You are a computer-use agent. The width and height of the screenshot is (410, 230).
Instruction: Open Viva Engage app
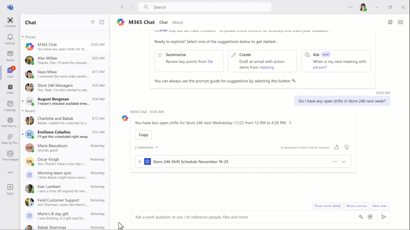10,156
